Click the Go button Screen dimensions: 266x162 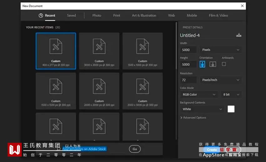135,149
